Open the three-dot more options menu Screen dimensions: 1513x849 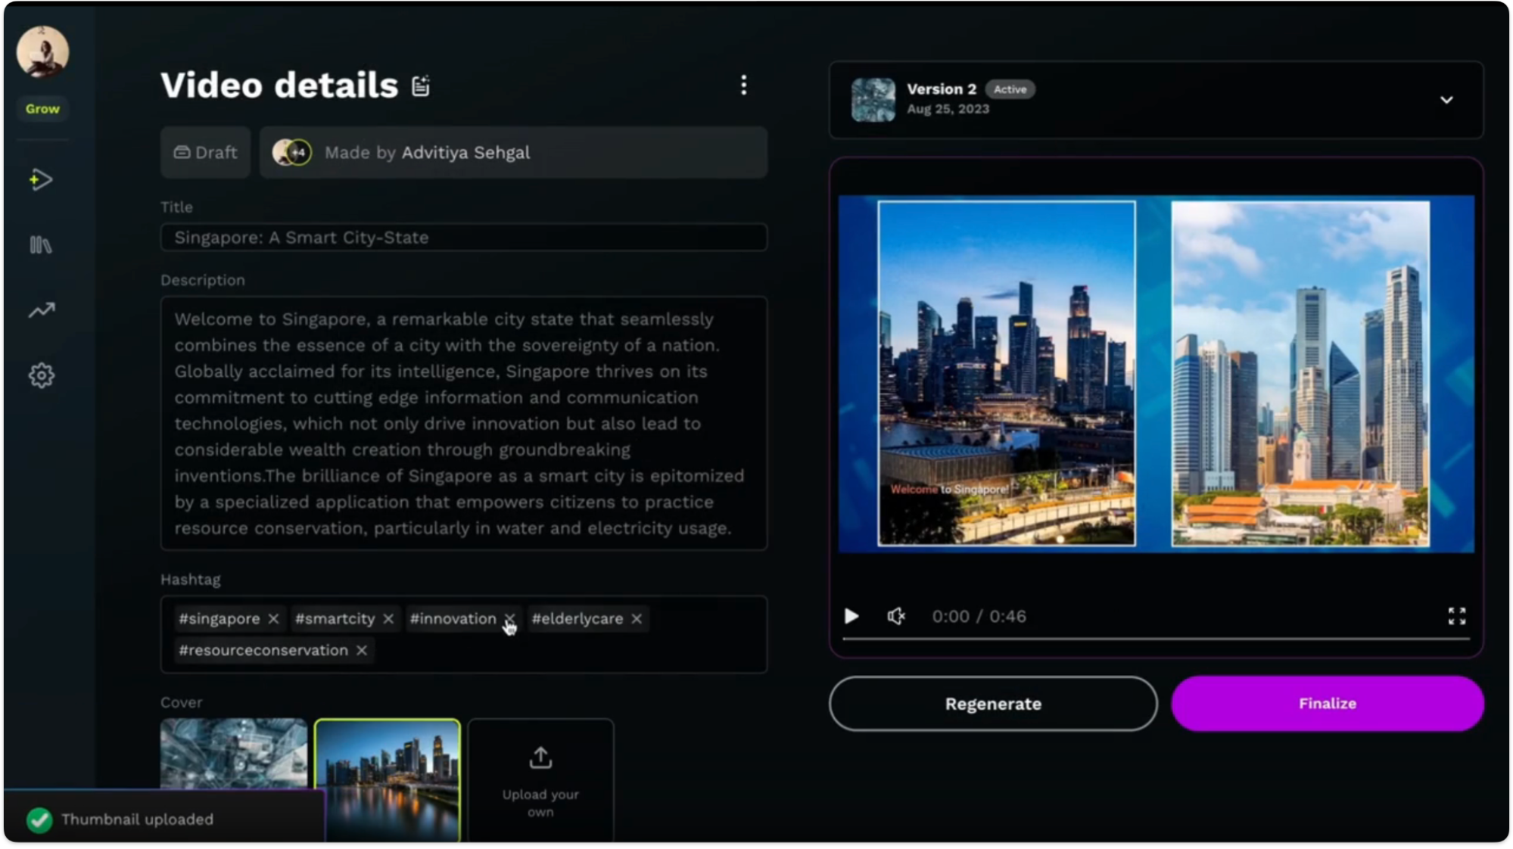click(743, 85)
